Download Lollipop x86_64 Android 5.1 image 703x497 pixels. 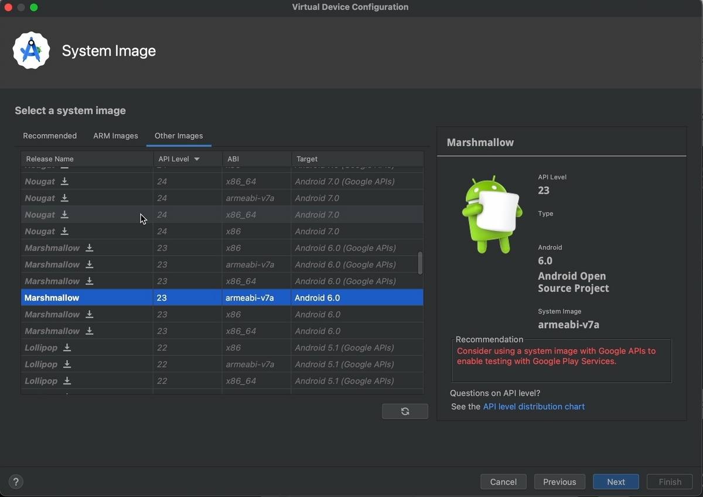click(67, 381)
